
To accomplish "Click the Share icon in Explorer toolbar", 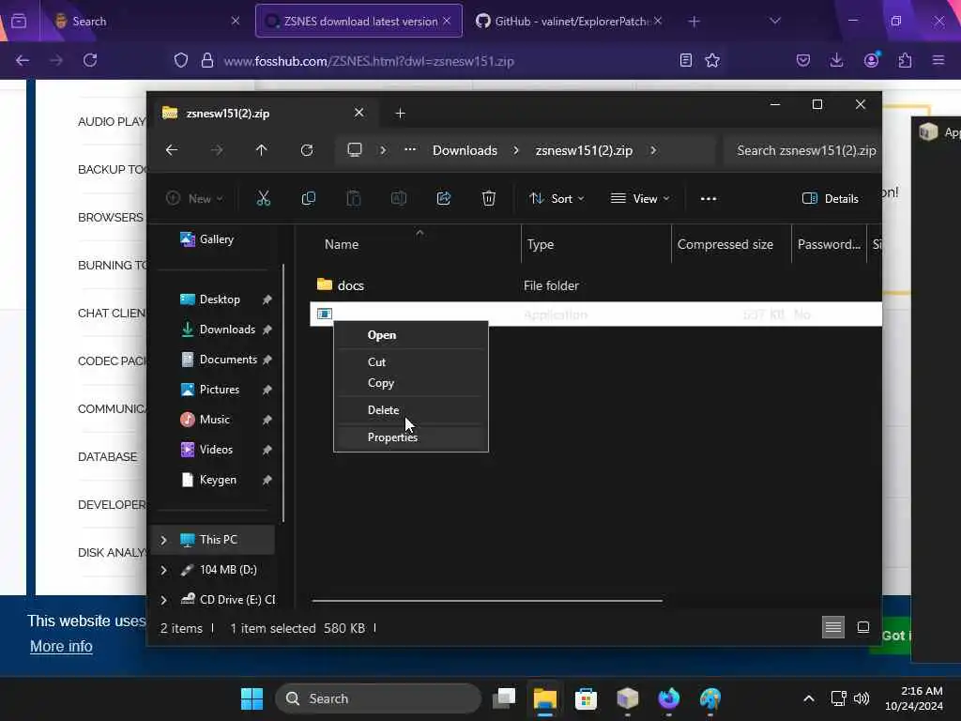I will point(444,198).
